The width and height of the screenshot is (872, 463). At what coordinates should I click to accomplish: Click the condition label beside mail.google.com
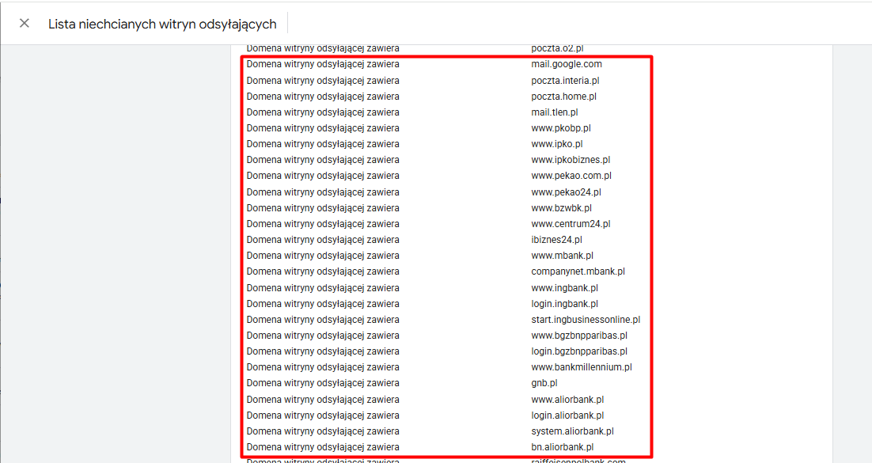tap(323, 64)
